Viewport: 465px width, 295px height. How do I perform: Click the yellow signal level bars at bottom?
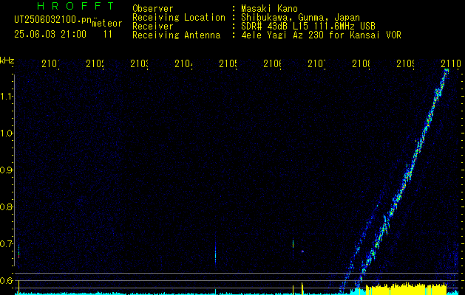tap(407, 289)
